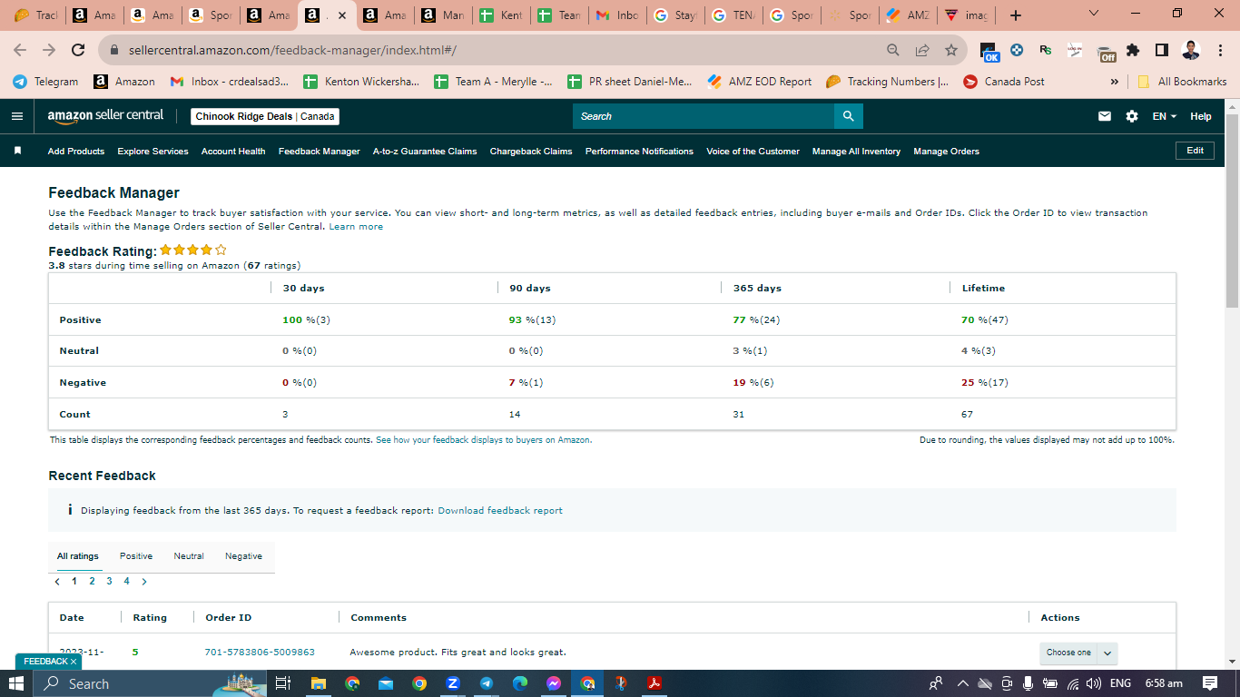Go back with the browser back arrow

[x=20, y=50]
